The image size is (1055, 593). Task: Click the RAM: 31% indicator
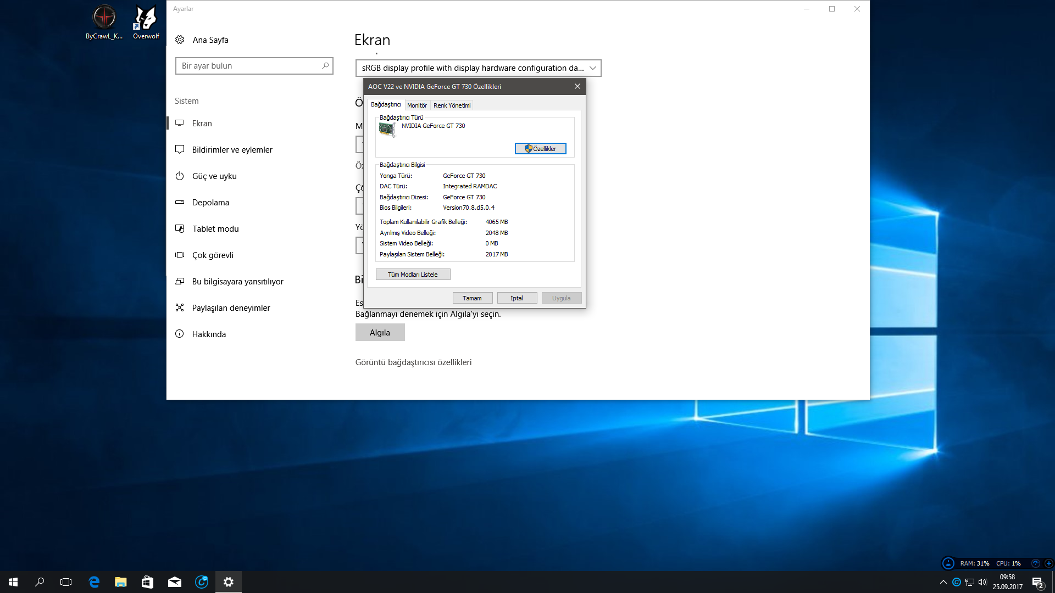tap(975, 563)
